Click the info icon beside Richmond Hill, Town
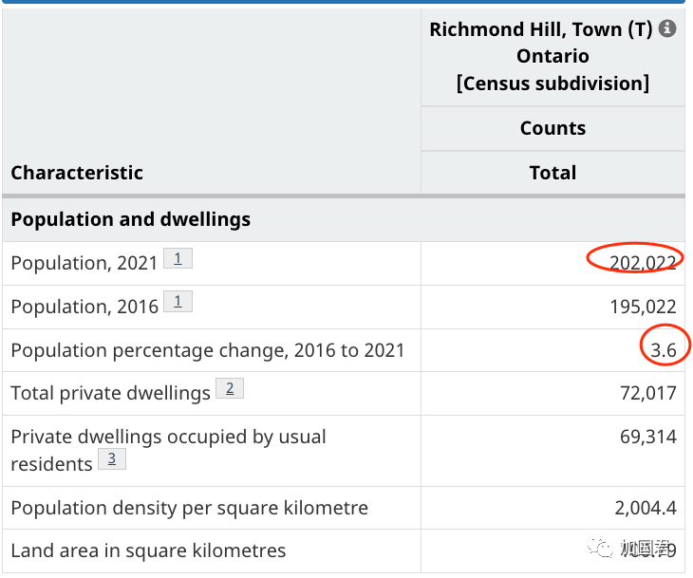The height and width of the screenshot is (578, 693). [667, 28]
